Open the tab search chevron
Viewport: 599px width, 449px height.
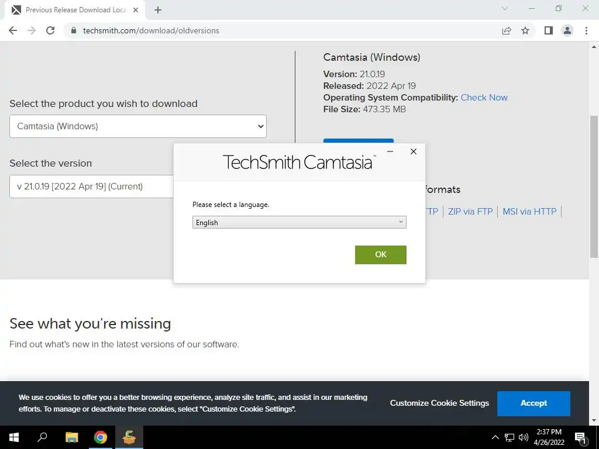pos(505,8)
